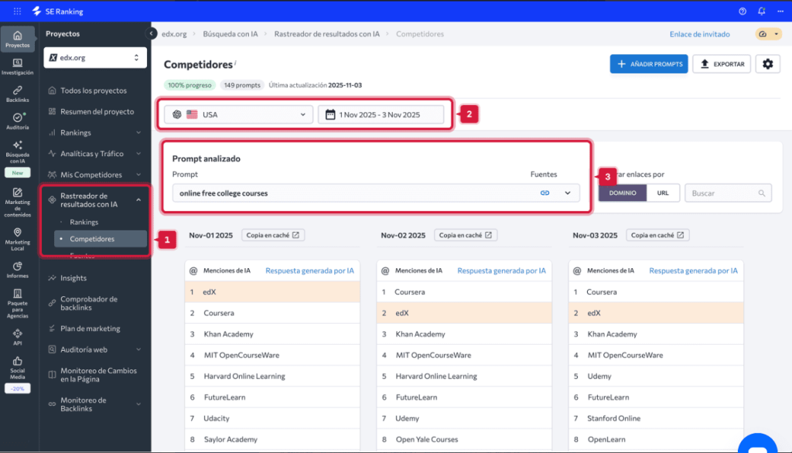Open Búsqueda con IA in left rail

[18, 152]
